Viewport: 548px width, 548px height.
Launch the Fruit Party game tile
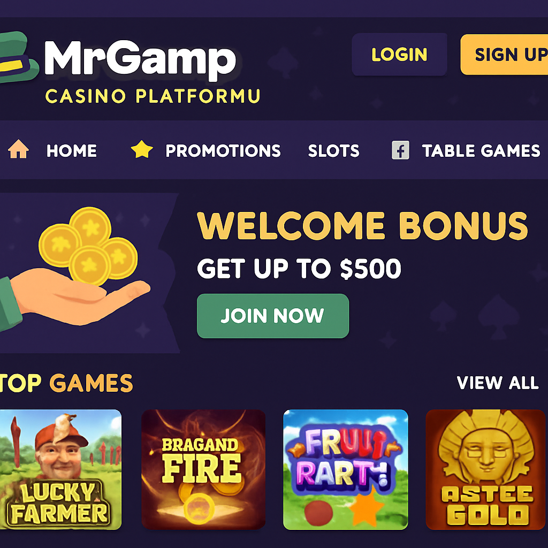click(x=345, y=469)
